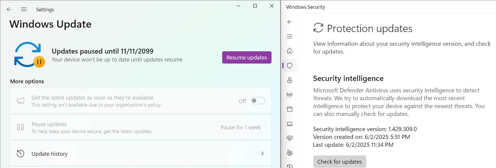Click "Your device won't be up to date" message

[117, 60]
